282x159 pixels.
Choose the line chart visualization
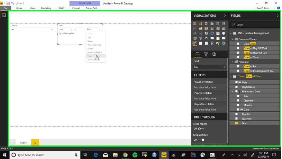click(195, 28)
